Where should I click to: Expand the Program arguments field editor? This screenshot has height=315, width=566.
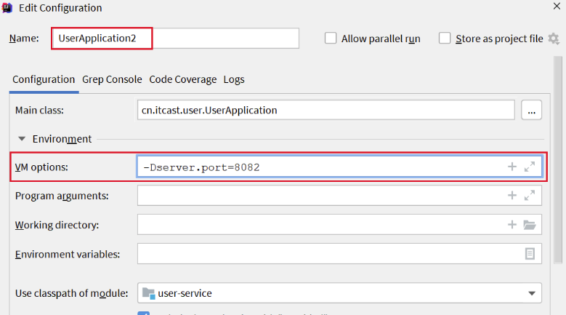530,196
